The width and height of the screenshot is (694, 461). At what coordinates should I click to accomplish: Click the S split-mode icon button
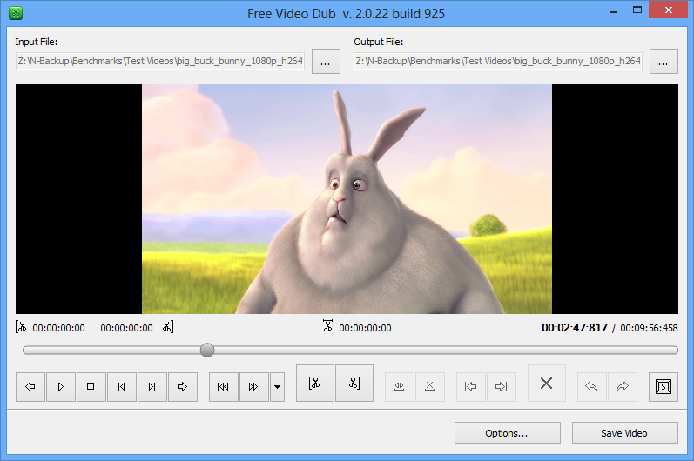(x=664, y=387)
